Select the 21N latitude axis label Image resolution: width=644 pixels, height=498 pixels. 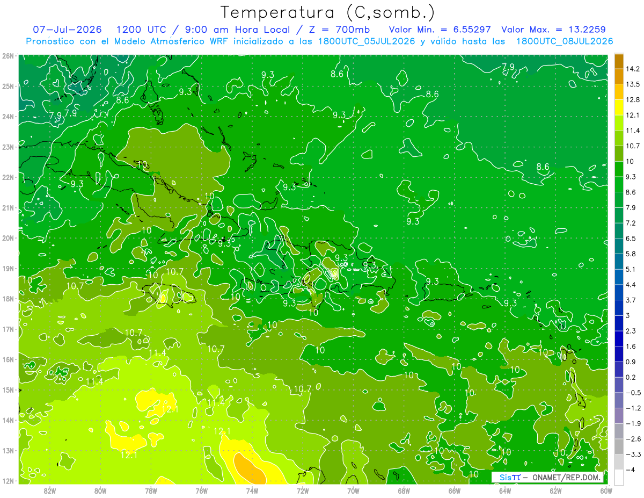point(8,207)
